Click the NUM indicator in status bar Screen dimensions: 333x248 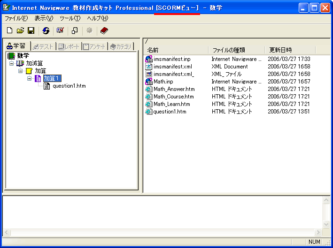[x=314, y=242]
